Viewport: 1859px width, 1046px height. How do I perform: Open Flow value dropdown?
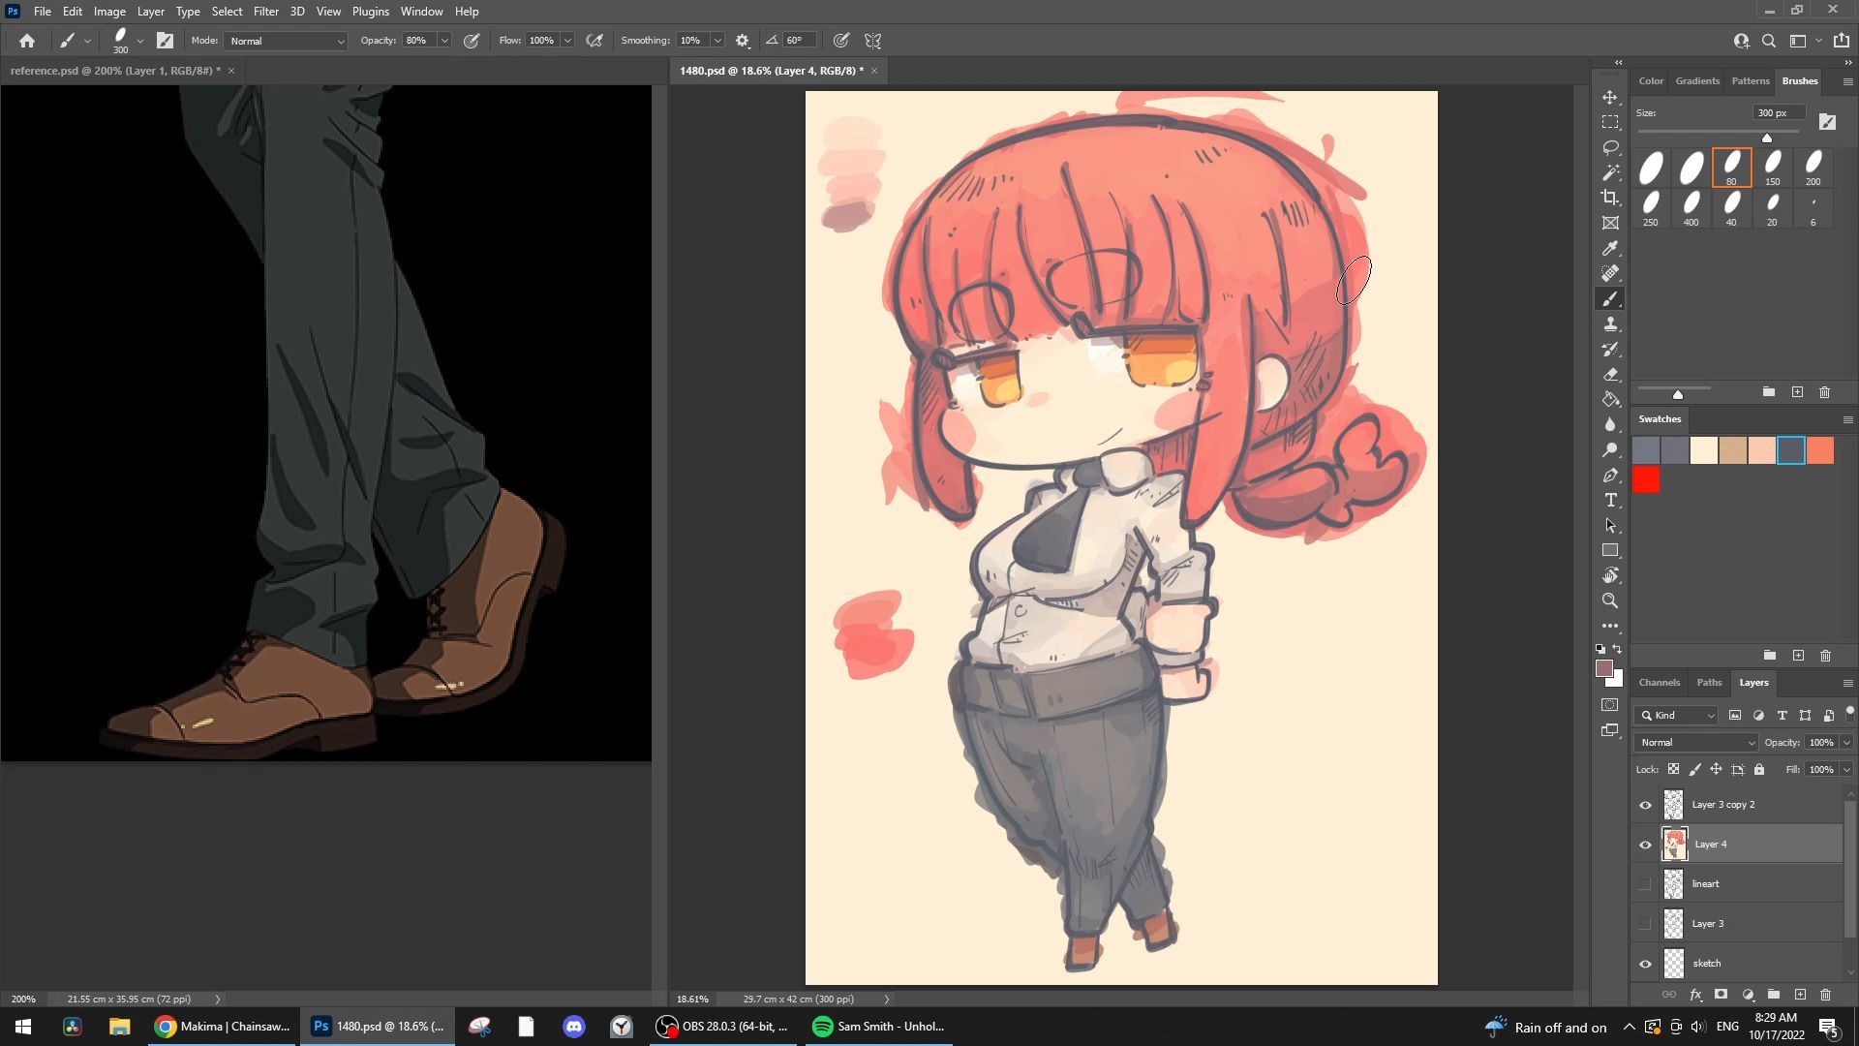tap(567, 41)
